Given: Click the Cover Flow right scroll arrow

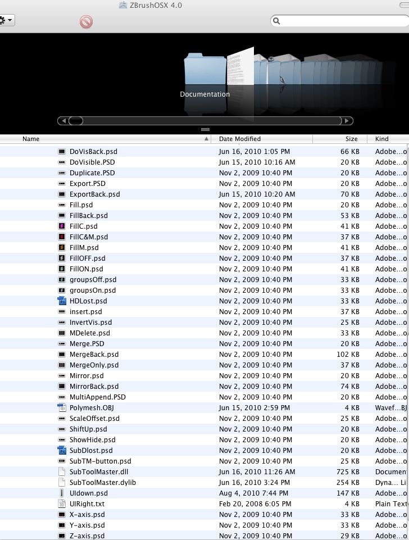Looking at the screenshot, I should tap(347, 121).
